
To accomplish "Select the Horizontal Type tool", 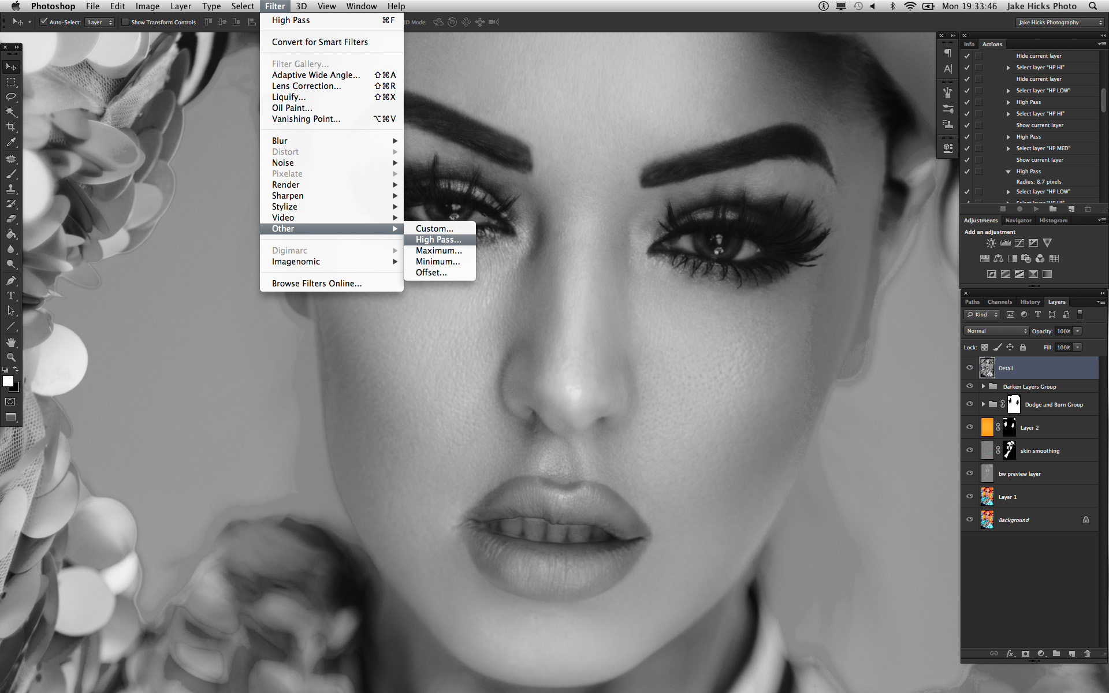I will [x=11, y=296].
